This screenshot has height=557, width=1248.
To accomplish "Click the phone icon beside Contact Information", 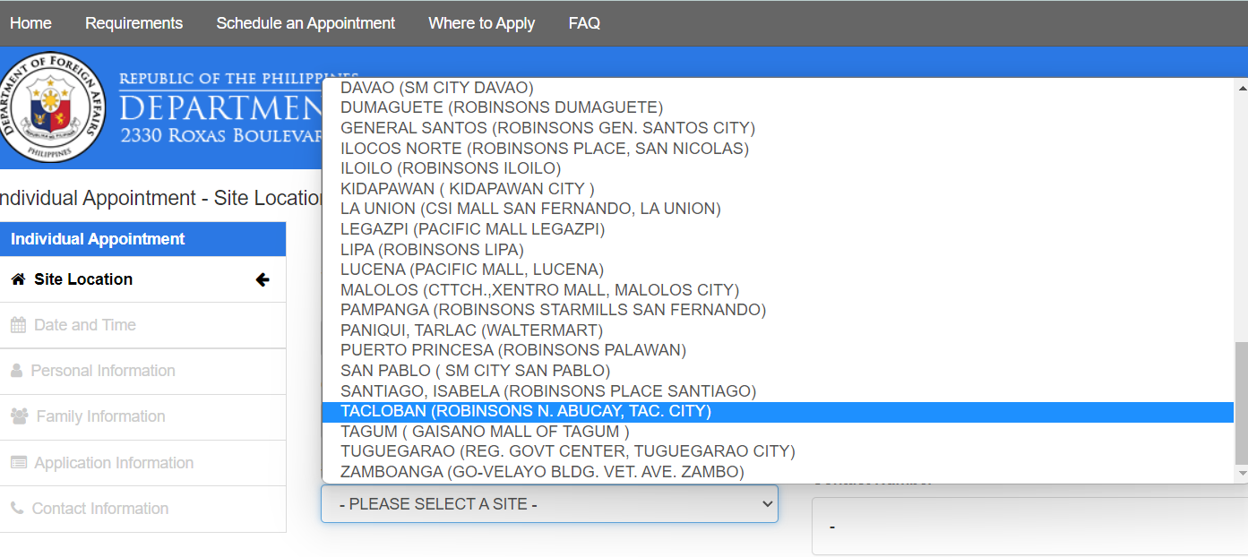I will pyautogui.click(x=17, y=509).
